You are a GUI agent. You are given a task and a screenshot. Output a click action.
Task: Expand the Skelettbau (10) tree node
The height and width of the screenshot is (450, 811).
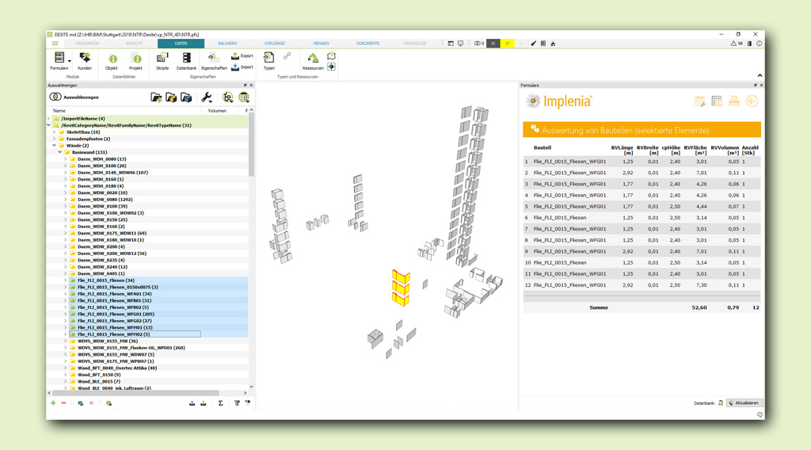coord(55,132)
